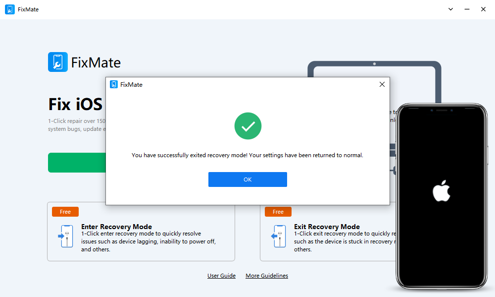The width and height of the screenshot is (495, 297).
Task: Click the FixMate wordmark next to logo
Action: pyautogui.click(x=96, y=62)
